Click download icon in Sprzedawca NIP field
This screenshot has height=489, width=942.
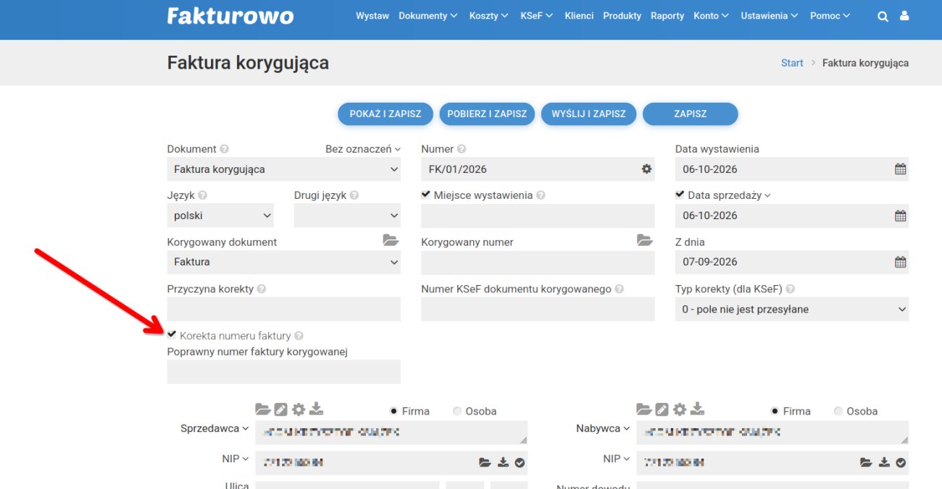point(504,462)
